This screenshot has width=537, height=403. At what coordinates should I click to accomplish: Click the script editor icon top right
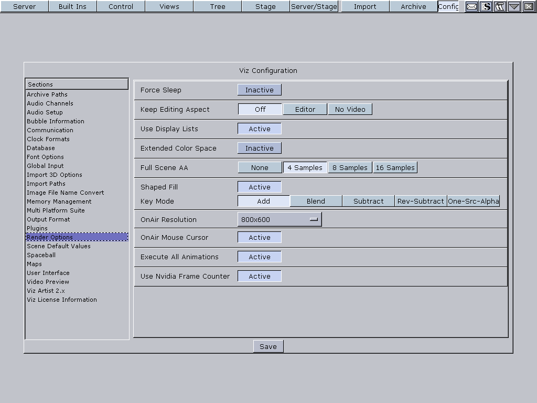pyautogui.click(x=485, y=6)
